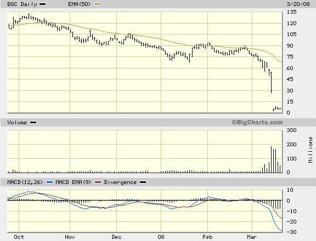Select the "EMA(50)" legend label
316x241 pixels.
tap(79, 4)
